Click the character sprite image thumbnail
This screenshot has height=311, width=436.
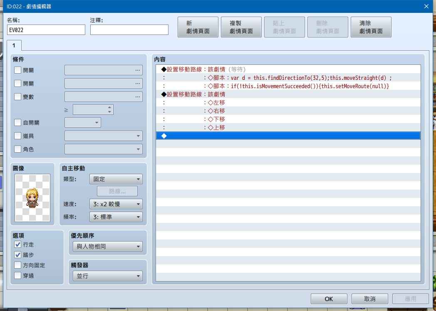coord(32,198)
